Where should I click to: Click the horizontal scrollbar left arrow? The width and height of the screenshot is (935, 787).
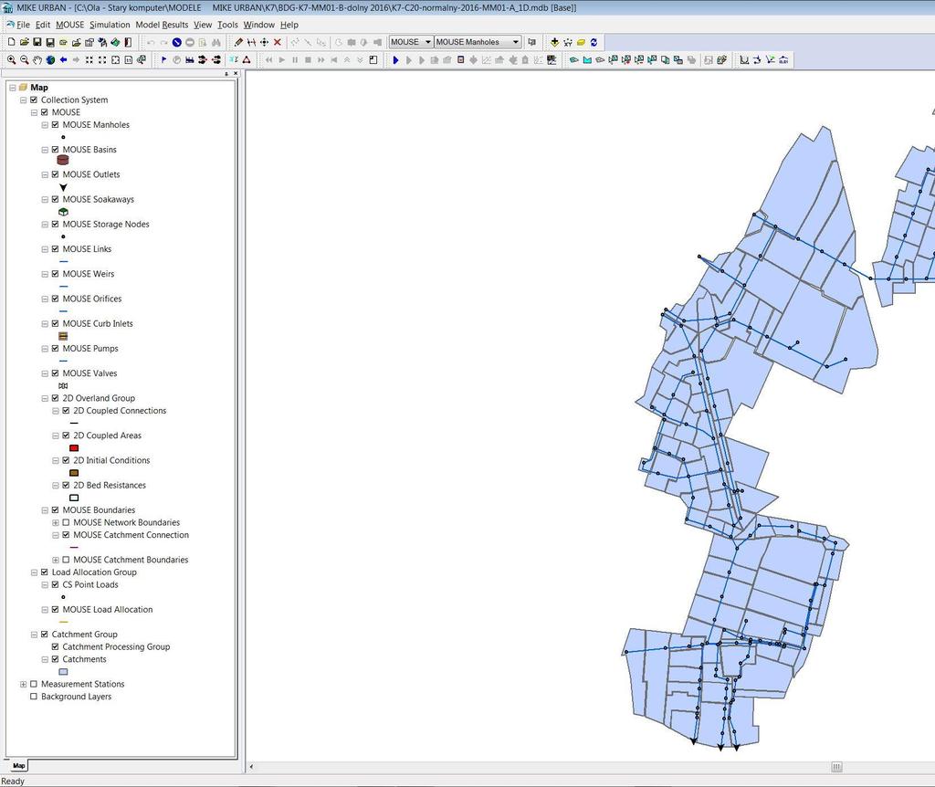click(x=251, y=767)
